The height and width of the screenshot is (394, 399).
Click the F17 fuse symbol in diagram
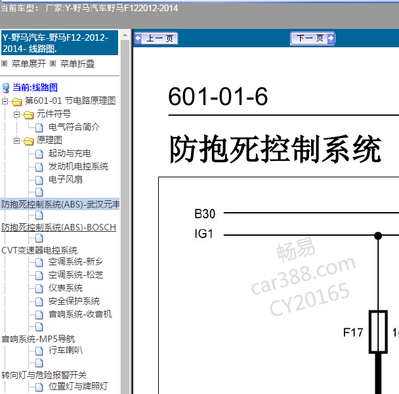[378, 332]
